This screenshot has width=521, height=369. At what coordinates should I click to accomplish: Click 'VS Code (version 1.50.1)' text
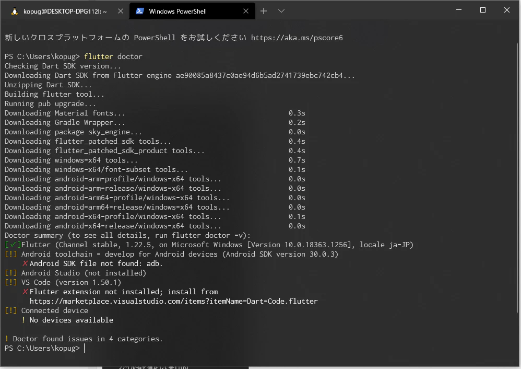71,282
